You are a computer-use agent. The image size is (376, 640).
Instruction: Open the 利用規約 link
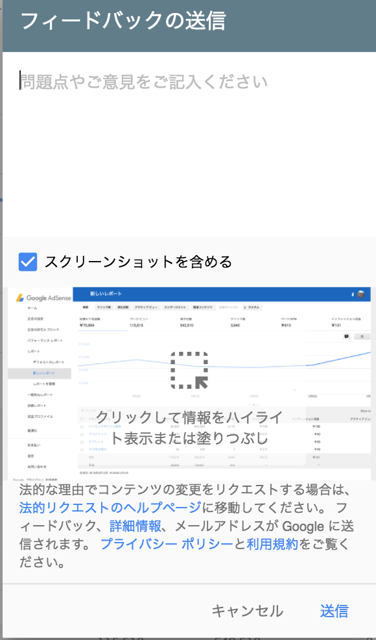click(272, 544)
